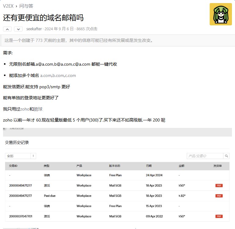Screen dimensions: 235x229
Task: Open PDF invoice dated 09 Apr 2022
Action: tap(219, 216)
